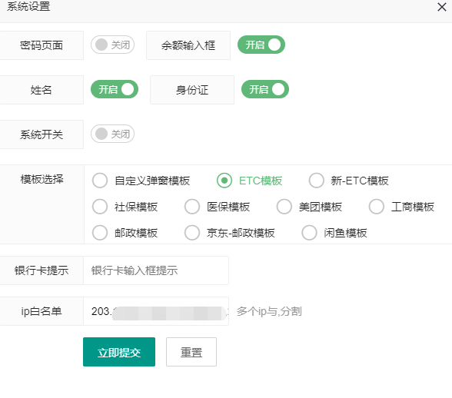Image resolution: width=452 pixels, height=398 pixels.
Task: Select 新-ETC模板 template option
Action: pos(349,181)
